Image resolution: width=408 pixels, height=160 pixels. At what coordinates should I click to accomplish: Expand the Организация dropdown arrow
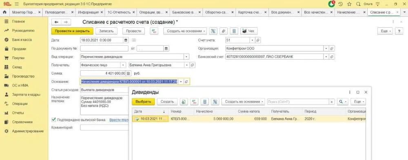326,49
